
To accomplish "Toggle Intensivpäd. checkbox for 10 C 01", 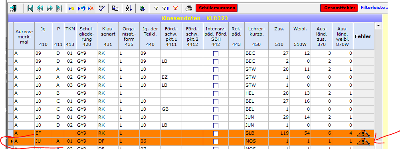I will [x=216, y=101].
